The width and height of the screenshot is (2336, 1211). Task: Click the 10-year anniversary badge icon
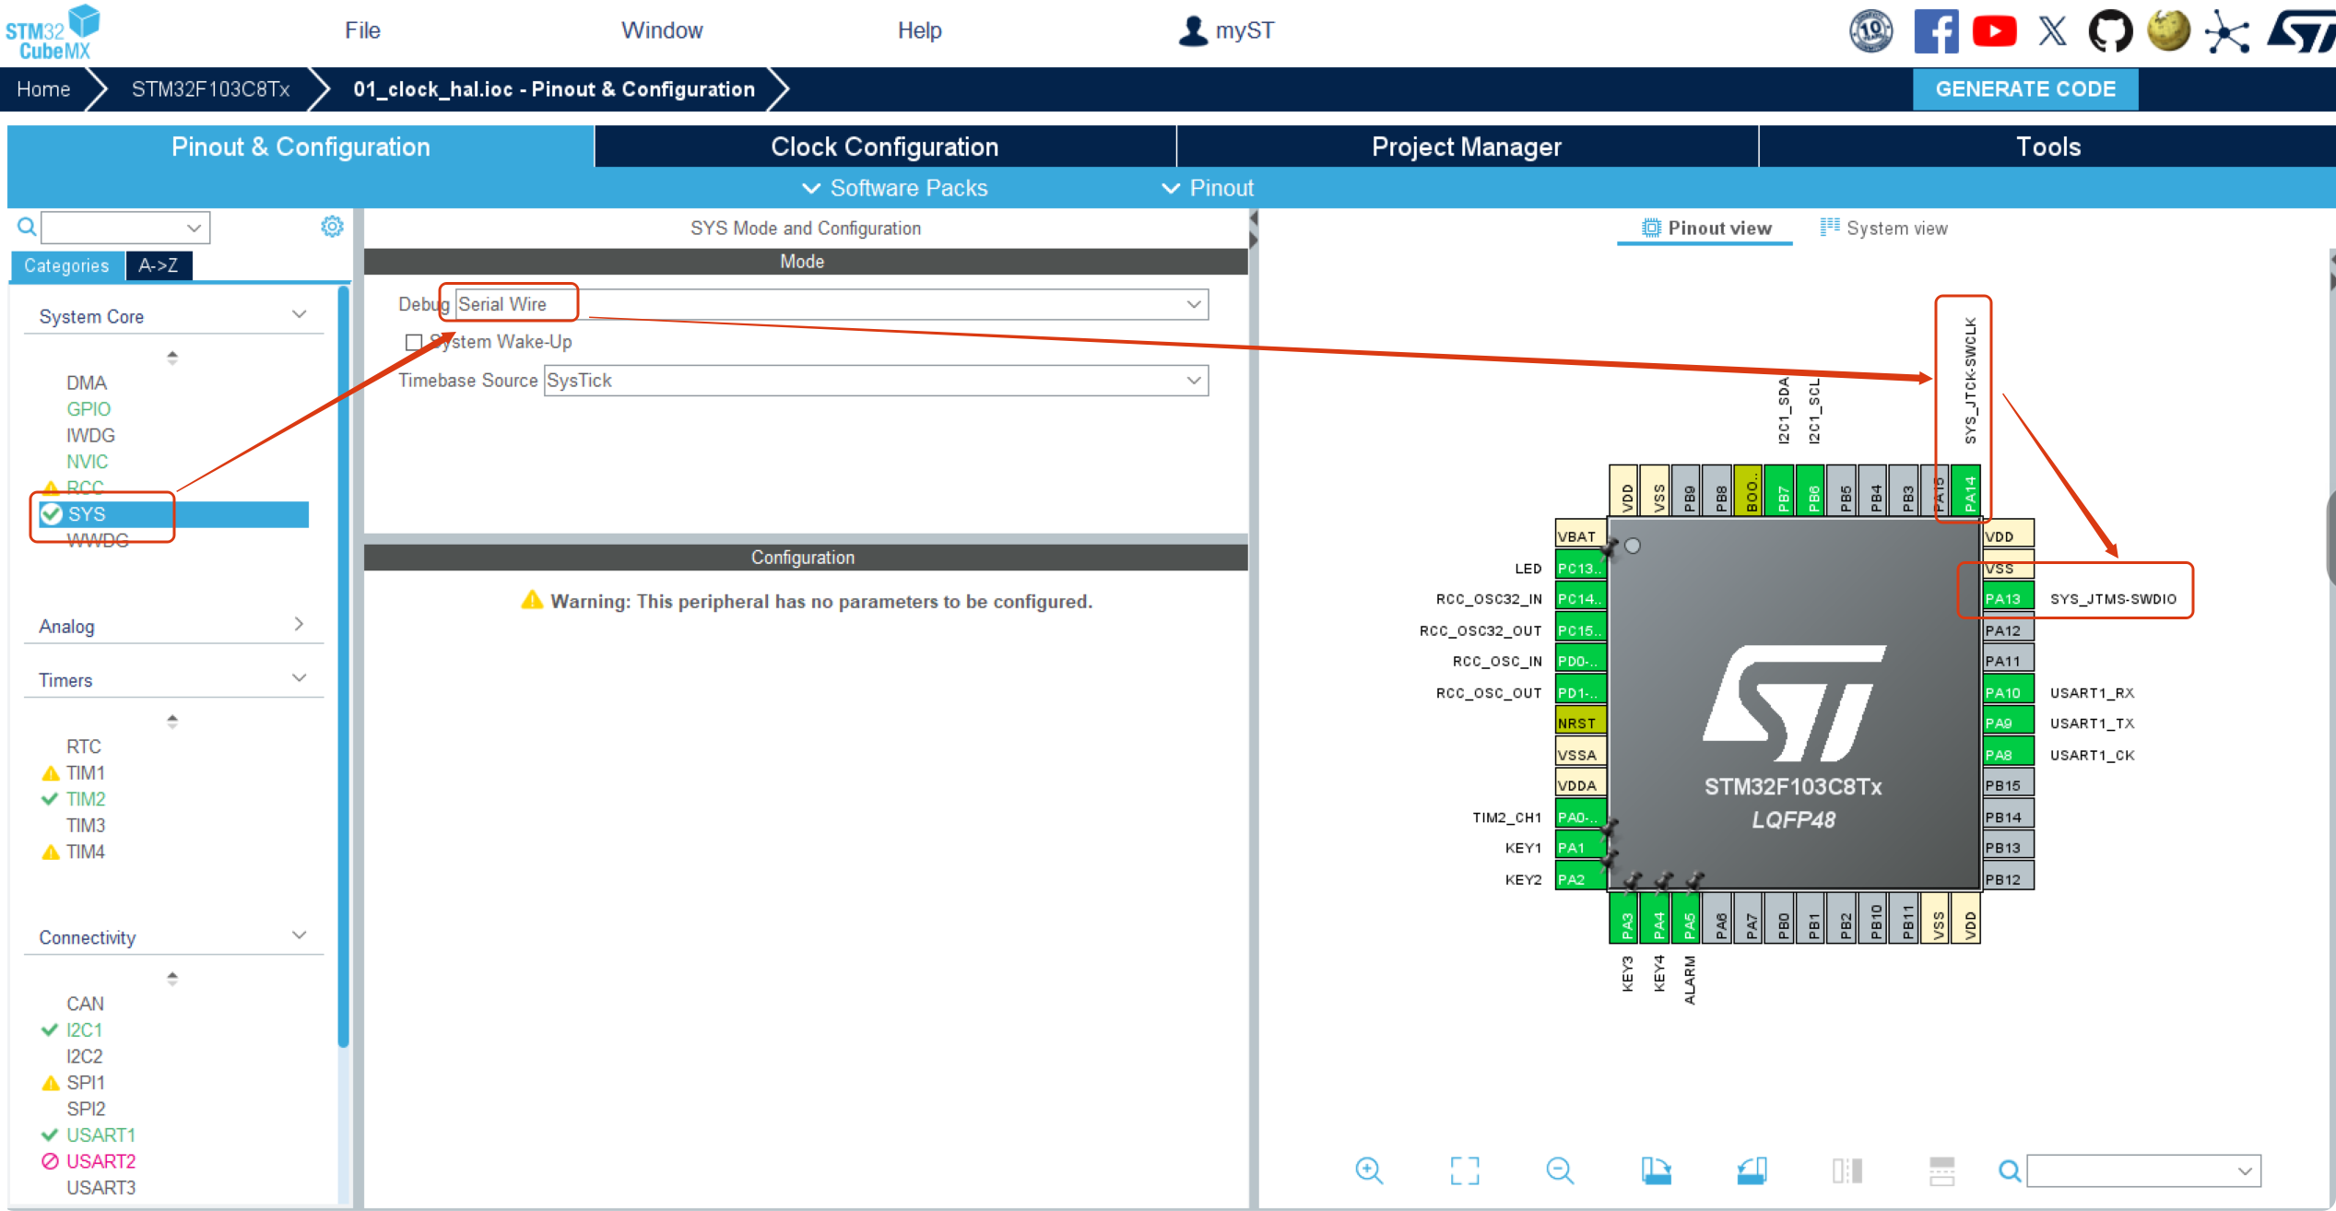[1871, 31]
